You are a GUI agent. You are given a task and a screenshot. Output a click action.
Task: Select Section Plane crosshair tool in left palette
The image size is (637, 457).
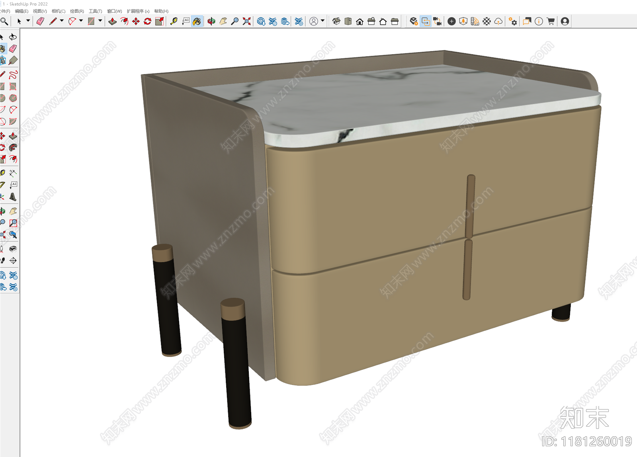pyautogui.click(x=13, y=261)
